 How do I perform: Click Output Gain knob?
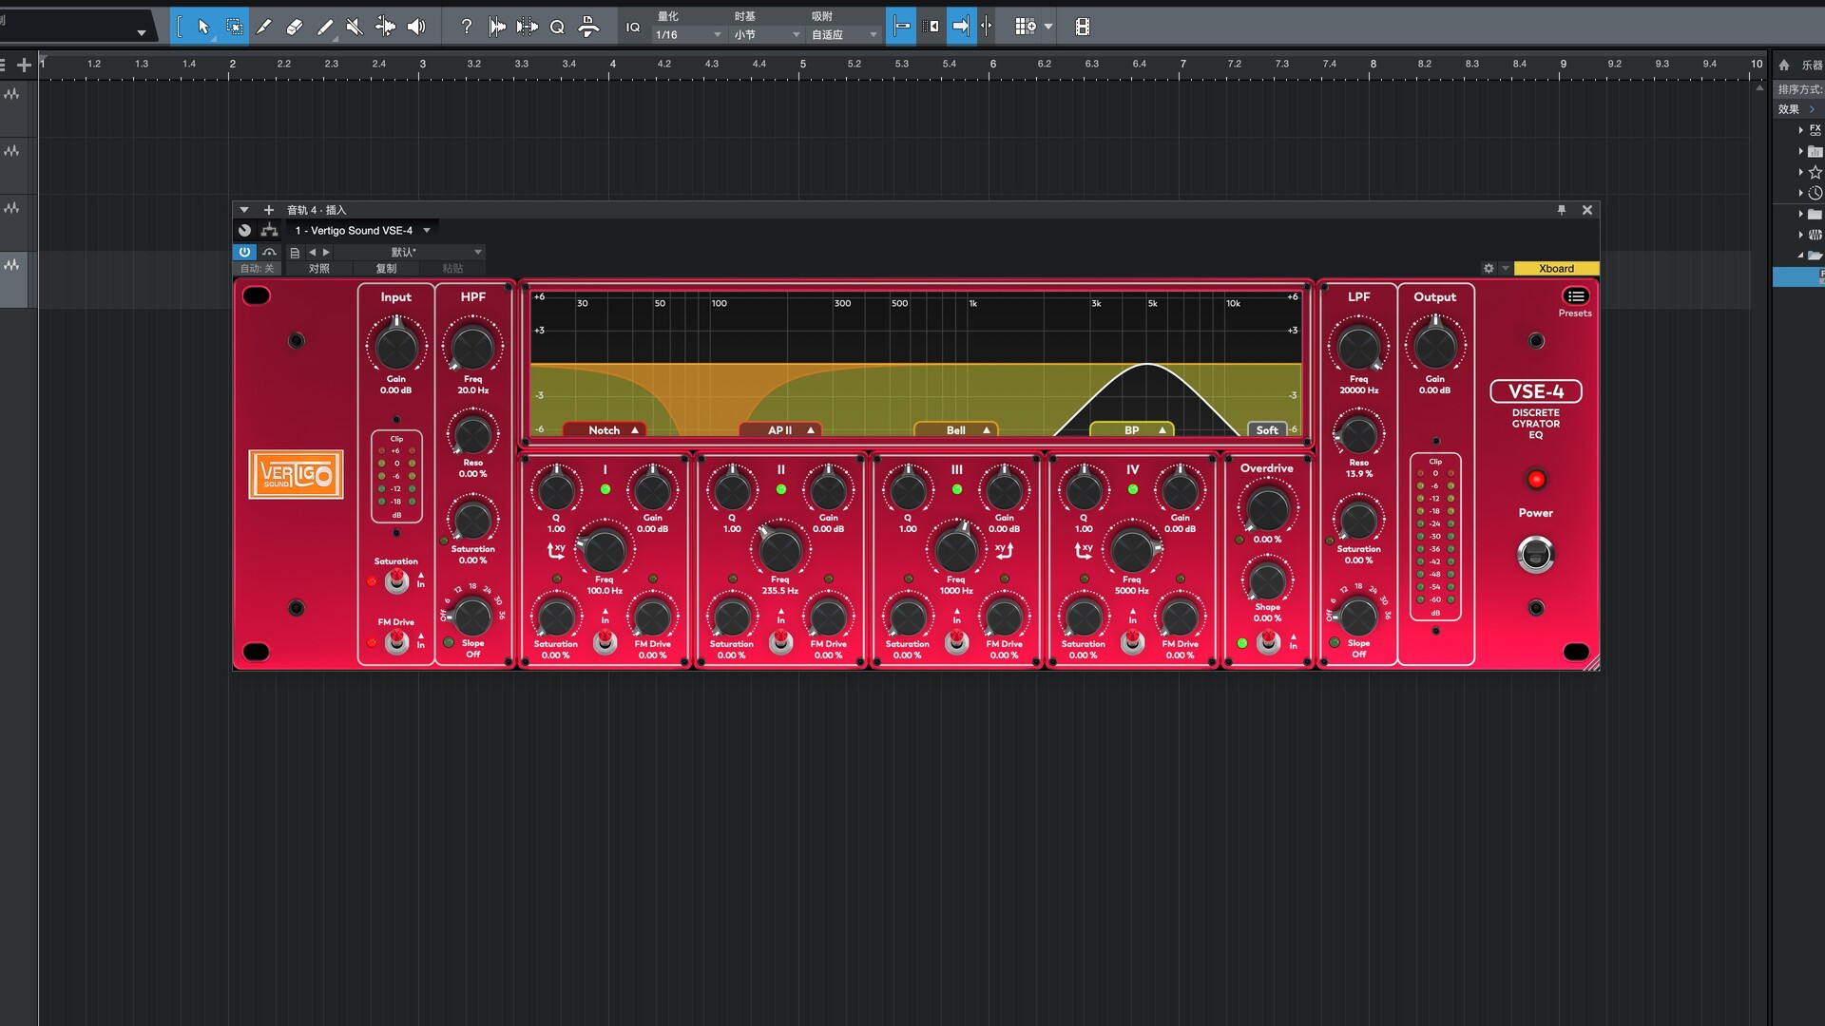point(1435,347)
